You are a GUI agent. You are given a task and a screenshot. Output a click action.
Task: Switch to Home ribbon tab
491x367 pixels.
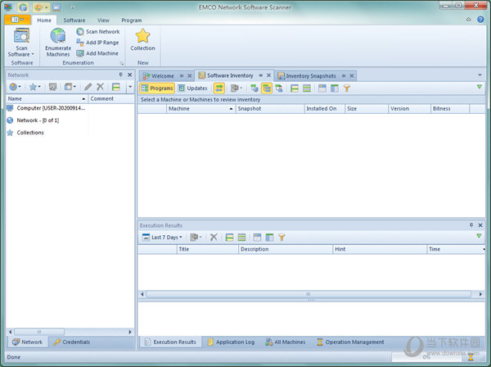click(x=44, y=20)
